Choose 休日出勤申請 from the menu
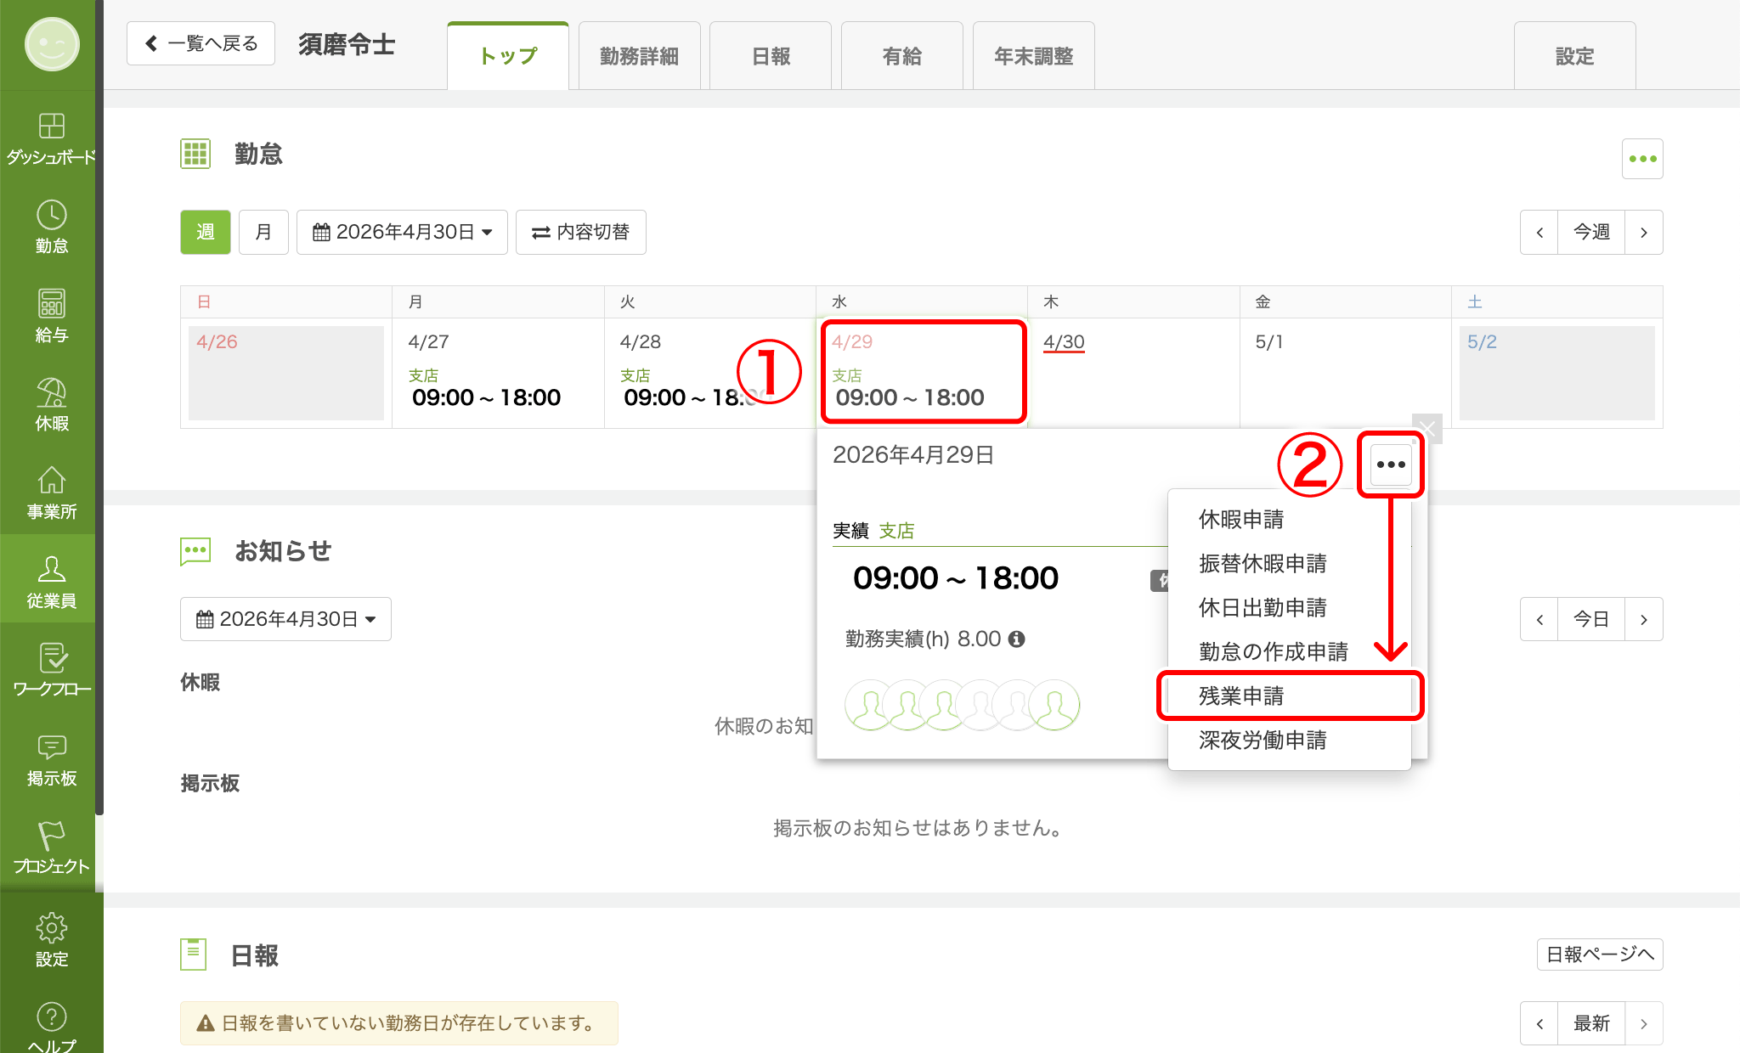Viewport: 1740px width, 1053px height. tap(1290, 608)
